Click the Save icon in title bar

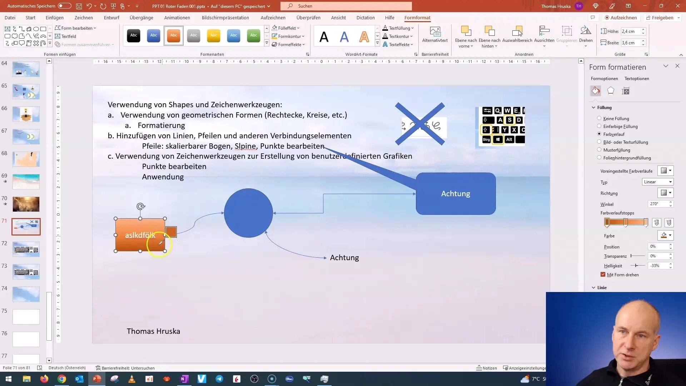coord(79,6)
